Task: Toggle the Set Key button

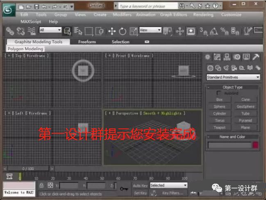Action: (140, 193)
